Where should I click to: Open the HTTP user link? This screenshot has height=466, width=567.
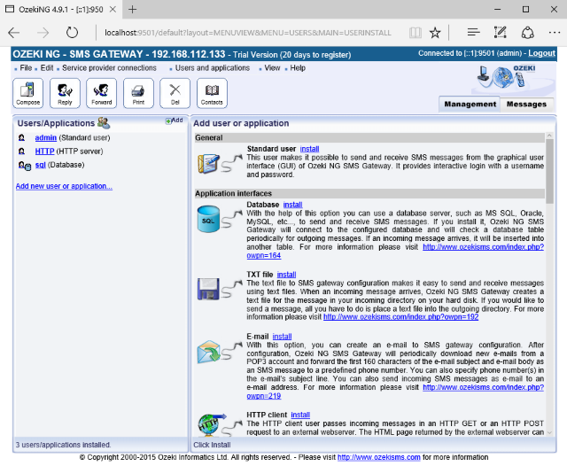pyautogui.click(x=44, y=151)
